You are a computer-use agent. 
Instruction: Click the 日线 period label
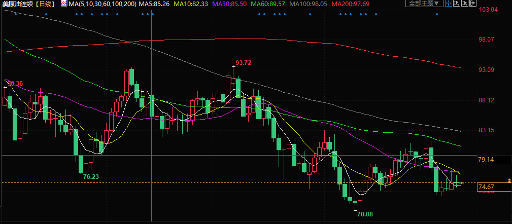tap(47, 4)
